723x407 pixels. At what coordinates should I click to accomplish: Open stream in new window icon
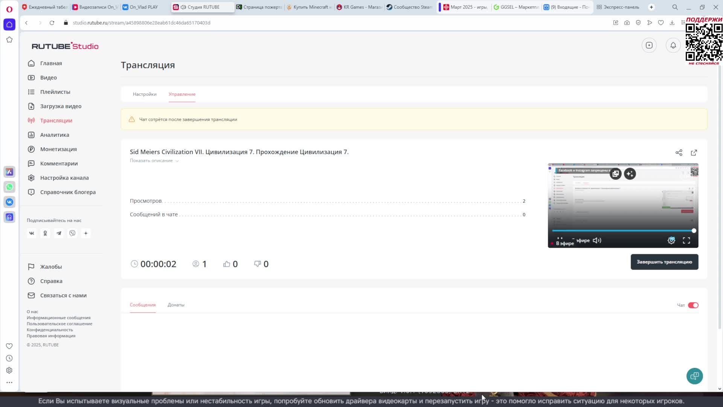tap(694, 153)
